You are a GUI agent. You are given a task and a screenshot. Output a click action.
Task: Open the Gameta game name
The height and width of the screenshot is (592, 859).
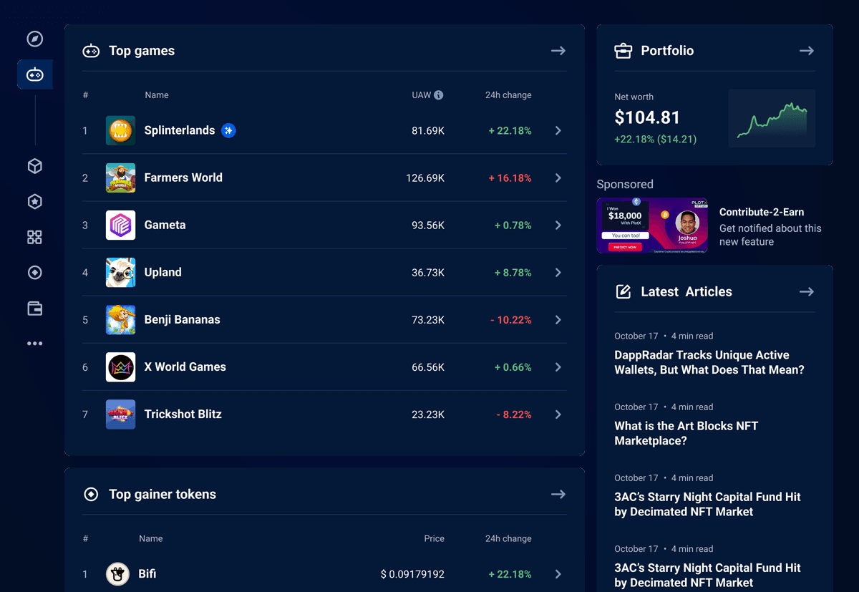click(x=165, y=225)
